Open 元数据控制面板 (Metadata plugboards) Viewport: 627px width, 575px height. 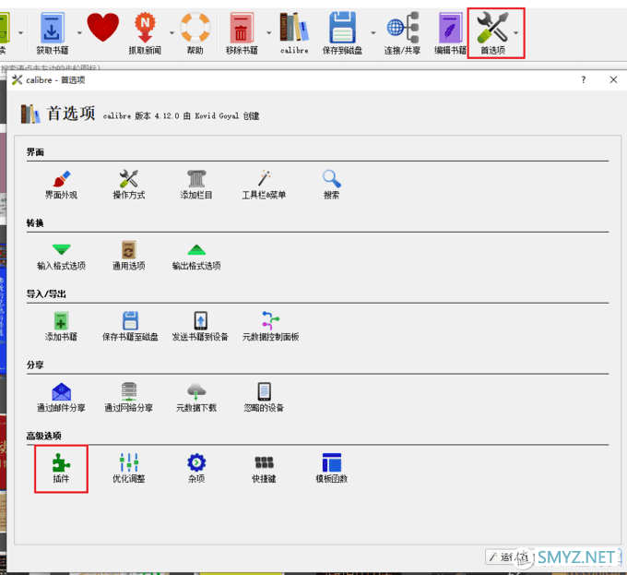point(271,327)
